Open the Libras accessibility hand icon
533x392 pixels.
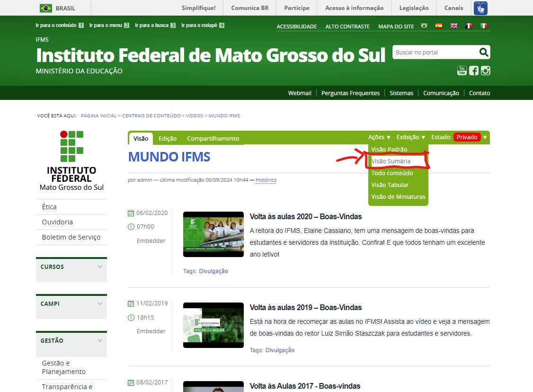click(480, 8)
